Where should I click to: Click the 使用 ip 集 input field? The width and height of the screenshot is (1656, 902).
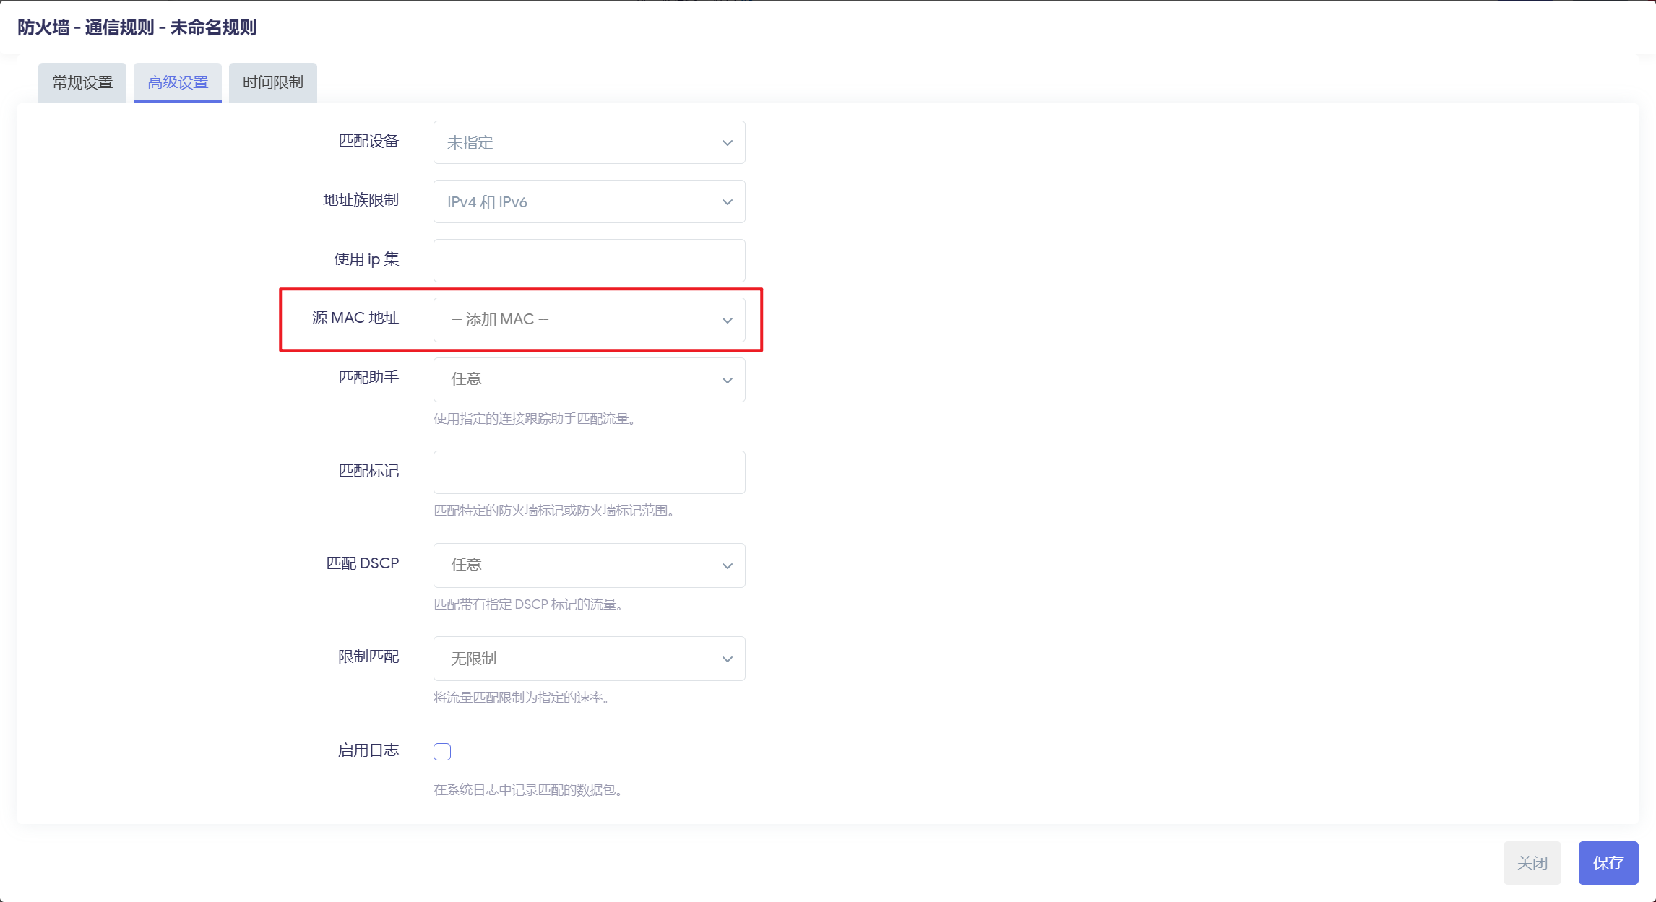(589, 261)
